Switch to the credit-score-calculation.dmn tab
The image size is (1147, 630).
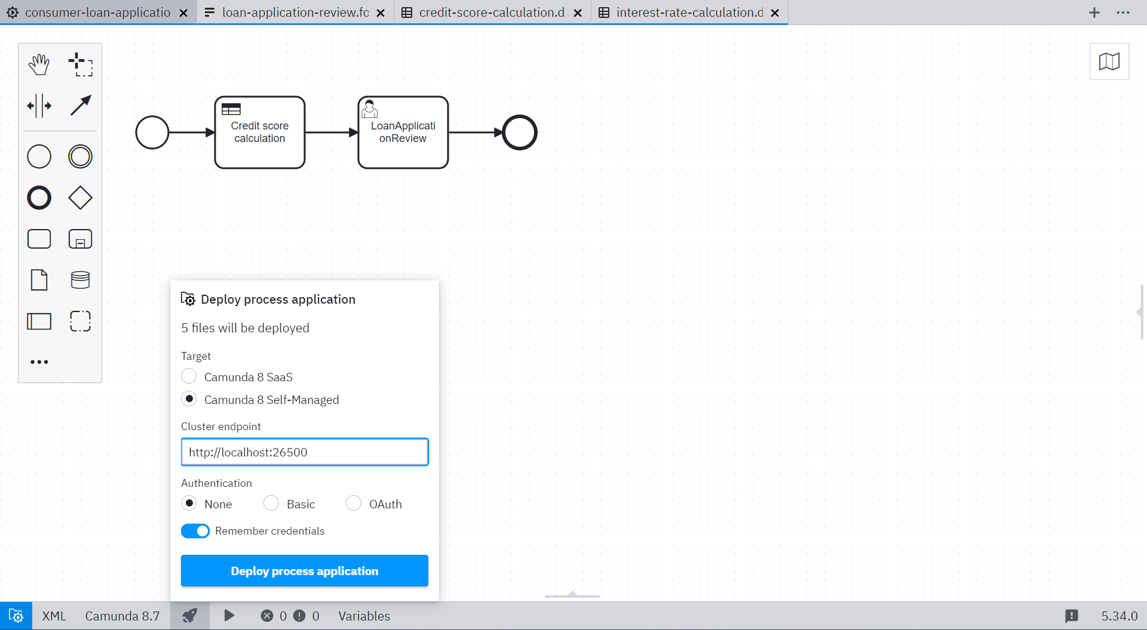coord(491,12)
